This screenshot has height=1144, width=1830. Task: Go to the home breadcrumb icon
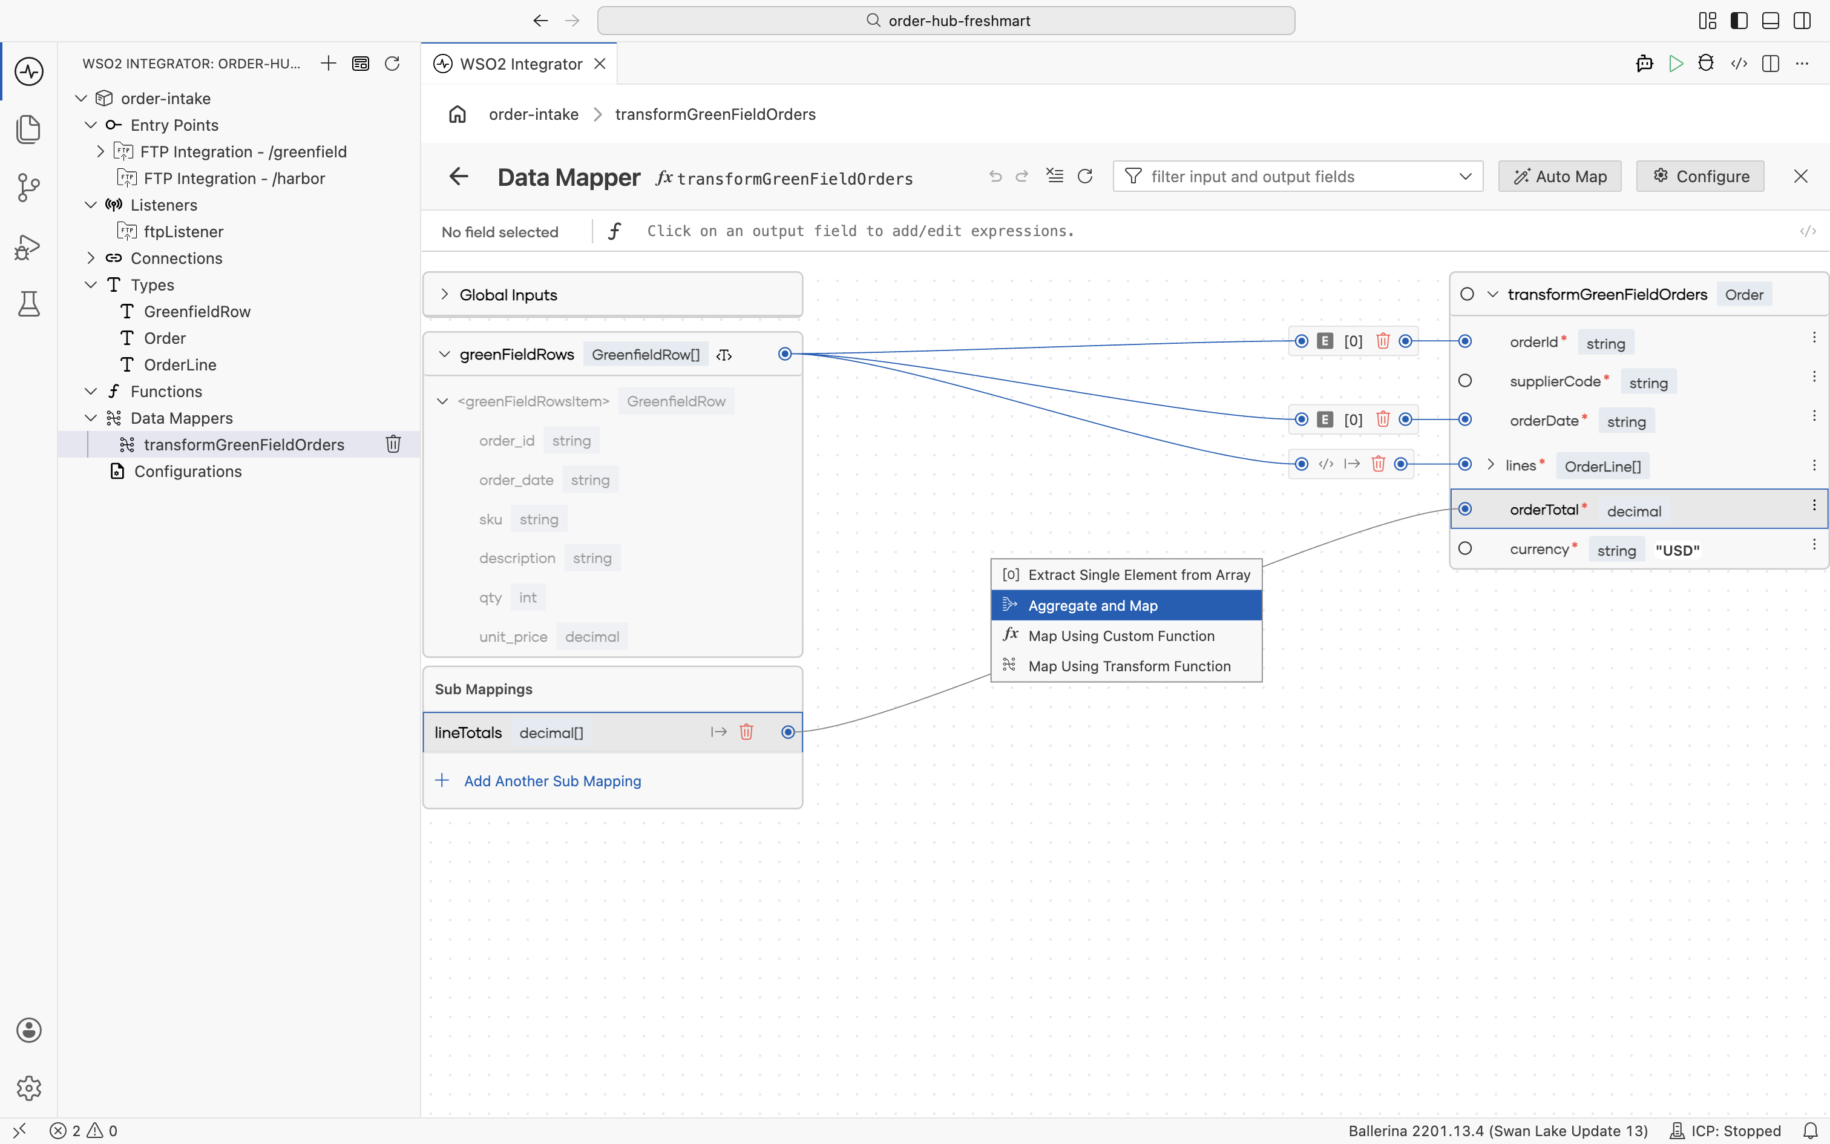coord(457,114)
